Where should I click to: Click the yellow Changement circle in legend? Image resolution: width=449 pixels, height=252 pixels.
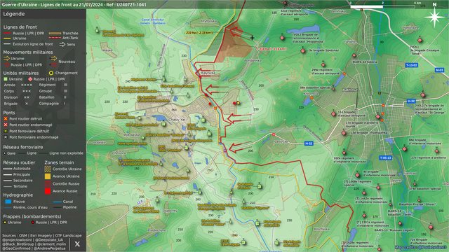point(51,73)
